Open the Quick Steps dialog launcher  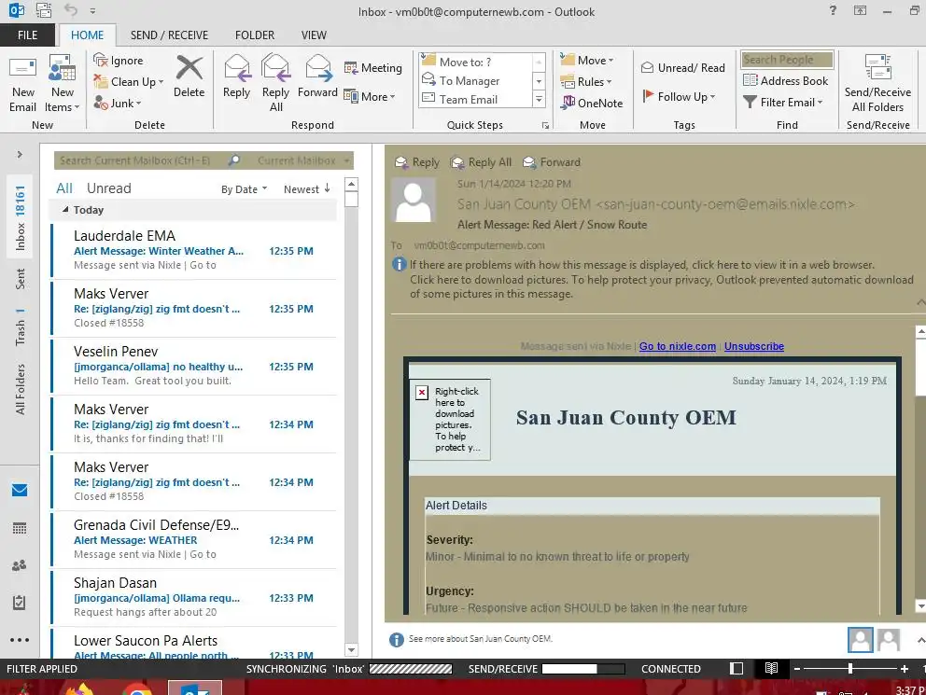click(545, 125)
